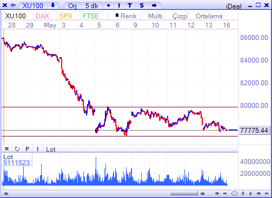Click the blue down-arrow next to XU100

pos(53,5)
